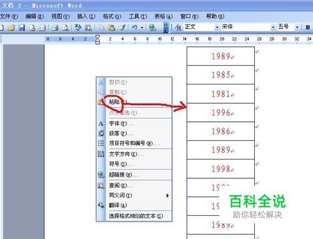This screenshot has width=313, height=239.
Task: Choose 字体(F)... in the context menu
Action: tap(134, 123)
